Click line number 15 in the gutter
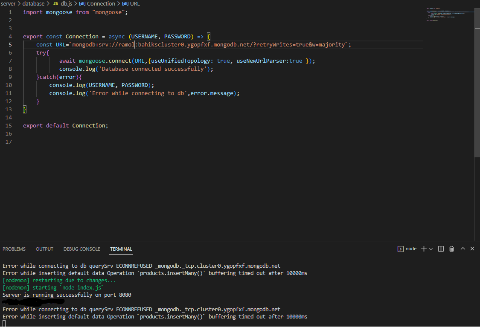Screen dimensions: 480x327 coord(9,126)
